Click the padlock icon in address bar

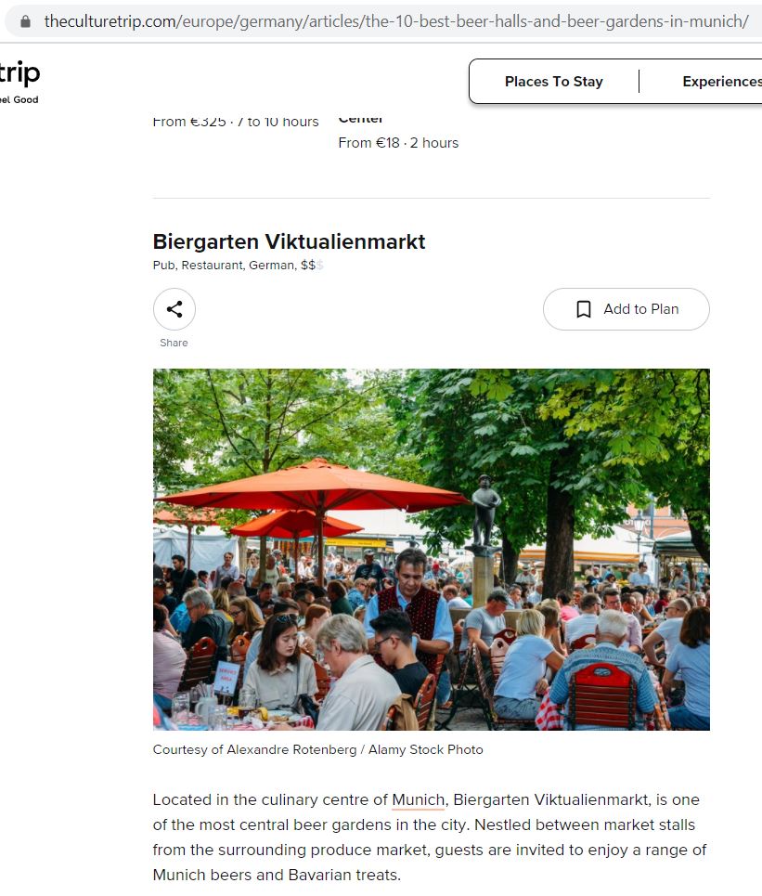point(25,21)
